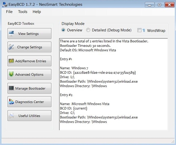Click the EasyBCD title bar app icon
The image size is (176, 145).
point(5,4)
